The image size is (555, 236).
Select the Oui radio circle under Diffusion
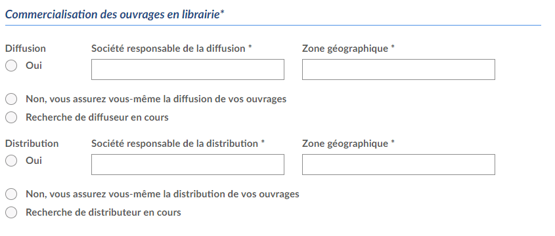(11, 66)
